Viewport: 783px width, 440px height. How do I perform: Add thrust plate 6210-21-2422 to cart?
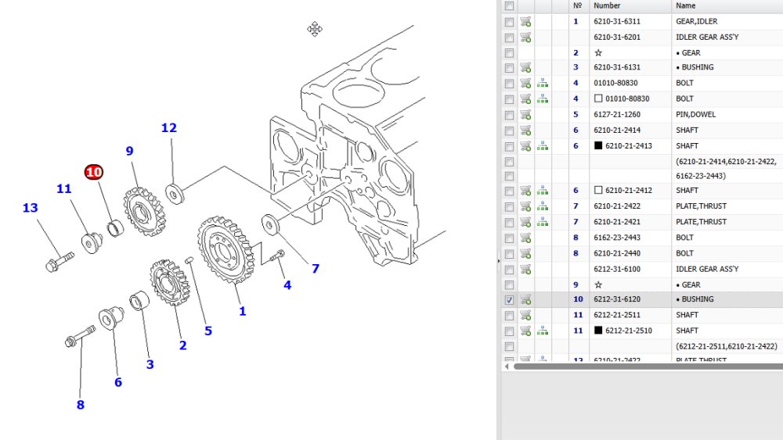point(525,206)
